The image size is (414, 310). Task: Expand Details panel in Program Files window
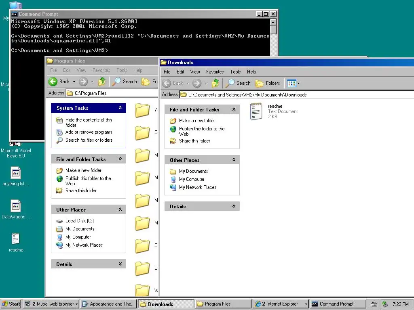(x=120, y=264)
